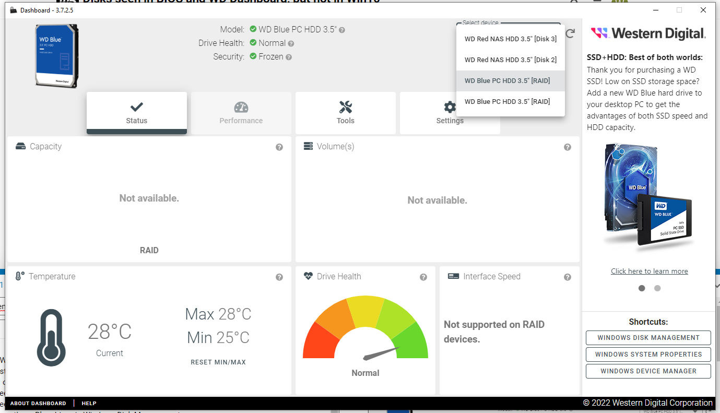
Task: Follow the Click here to learn more link
Action: (650, 272)
